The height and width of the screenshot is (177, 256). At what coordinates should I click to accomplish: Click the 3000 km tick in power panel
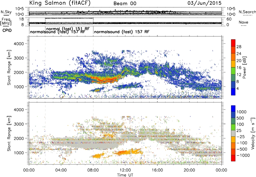point(19,58)
